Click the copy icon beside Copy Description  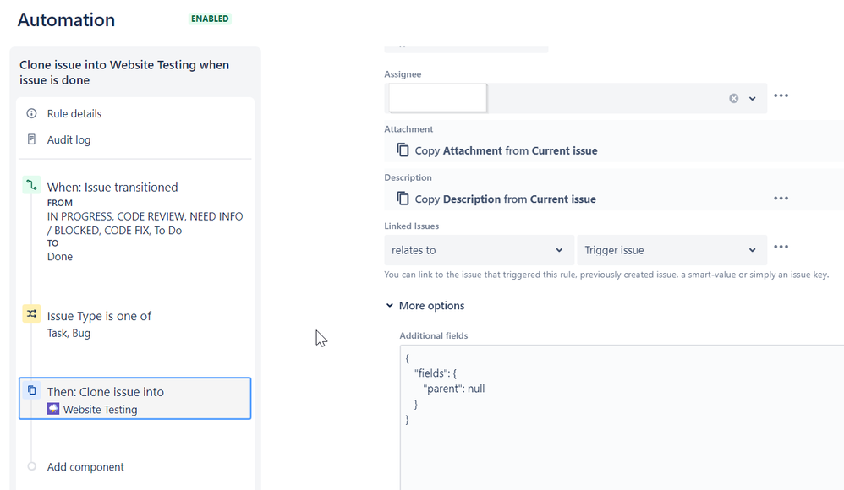click(403, 198)
